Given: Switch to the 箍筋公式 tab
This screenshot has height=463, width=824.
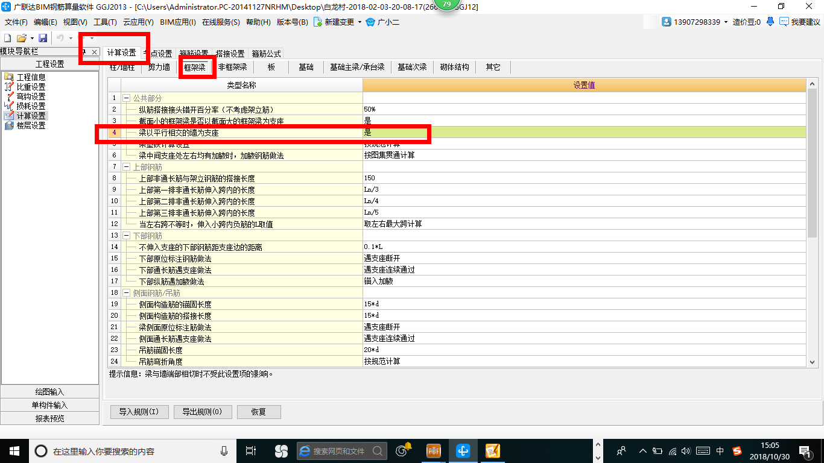Looking at the screenshot, I should 267,54.
